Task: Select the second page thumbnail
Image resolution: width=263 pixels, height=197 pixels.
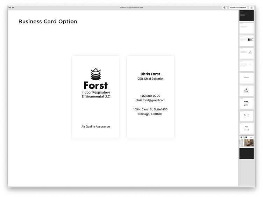Action: [x=247, y=28]
